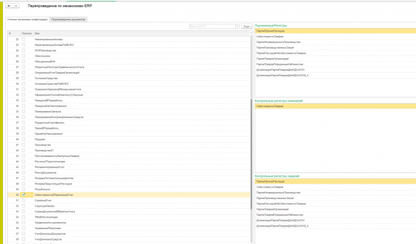The width and height of the screenshot is (416, 244).
Task: Sort by the Имя column header
Action: (x=142, y=33)
